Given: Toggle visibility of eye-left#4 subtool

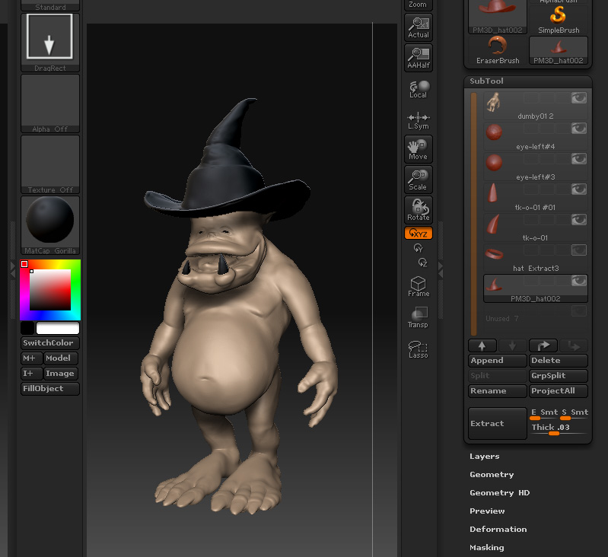Looking at the screenshot, I should click(579, 129).
